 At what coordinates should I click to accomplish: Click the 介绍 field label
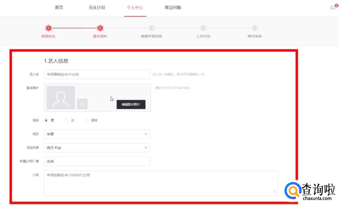tap(36, 175)
